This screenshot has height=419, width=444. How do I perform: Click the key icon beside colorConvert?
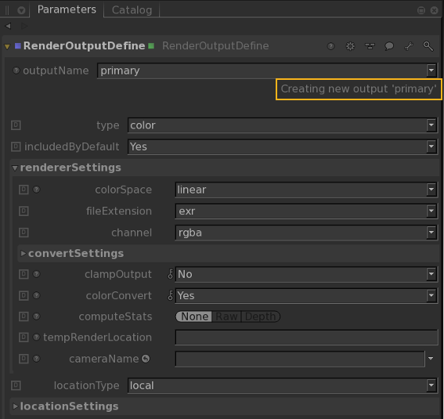coord(170,295)
